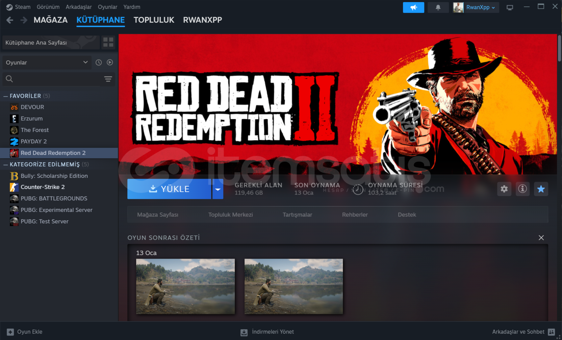
Task: Open game settings gear icon
Action: pos(504,189)
